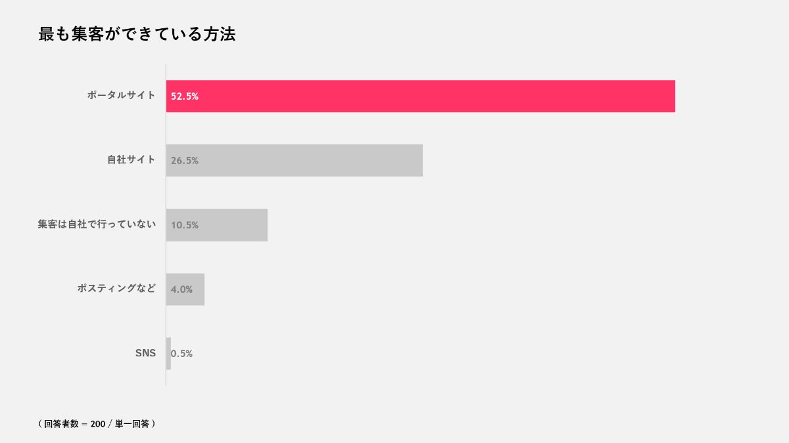This screenshot has height=443, width=789.
Task: Click the chart title 最も集客ができている方法
Action: (137, 35)
